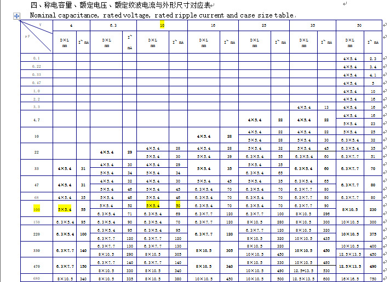Select the '600' ripple value in 680 row

(326, 279)
